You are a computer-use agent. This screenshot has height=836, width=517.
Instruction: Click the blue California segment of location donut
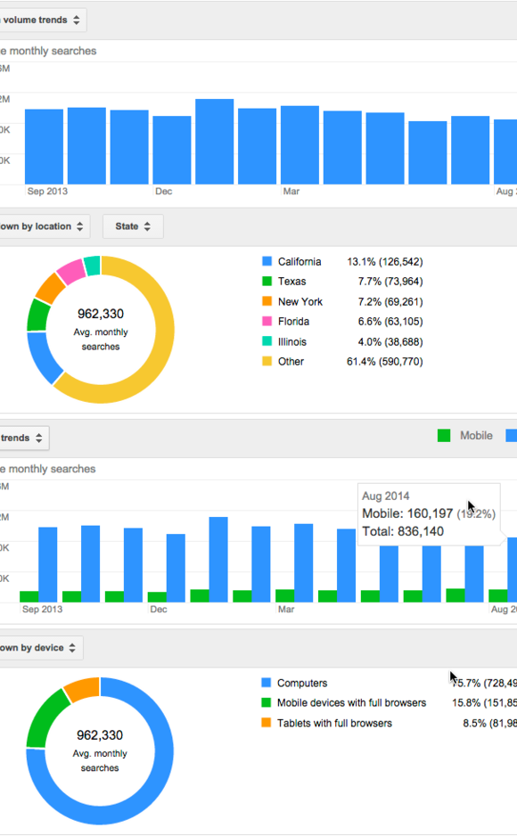point(43,357)
